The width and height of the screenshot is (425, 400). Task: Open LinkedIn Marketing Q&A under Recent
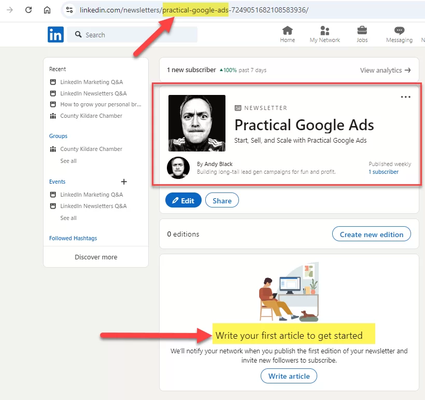pos(91,82)
